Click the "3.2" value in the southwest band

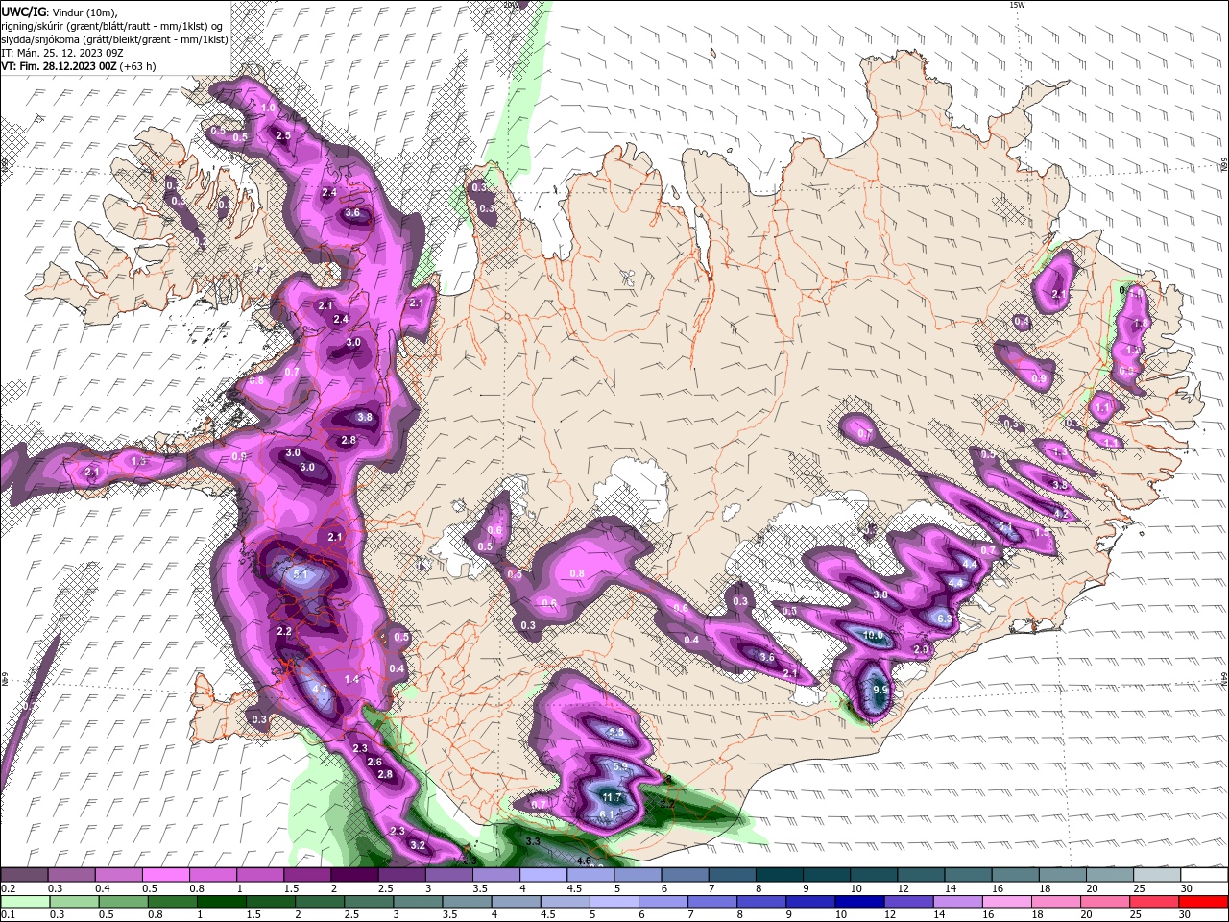(418, 845)
